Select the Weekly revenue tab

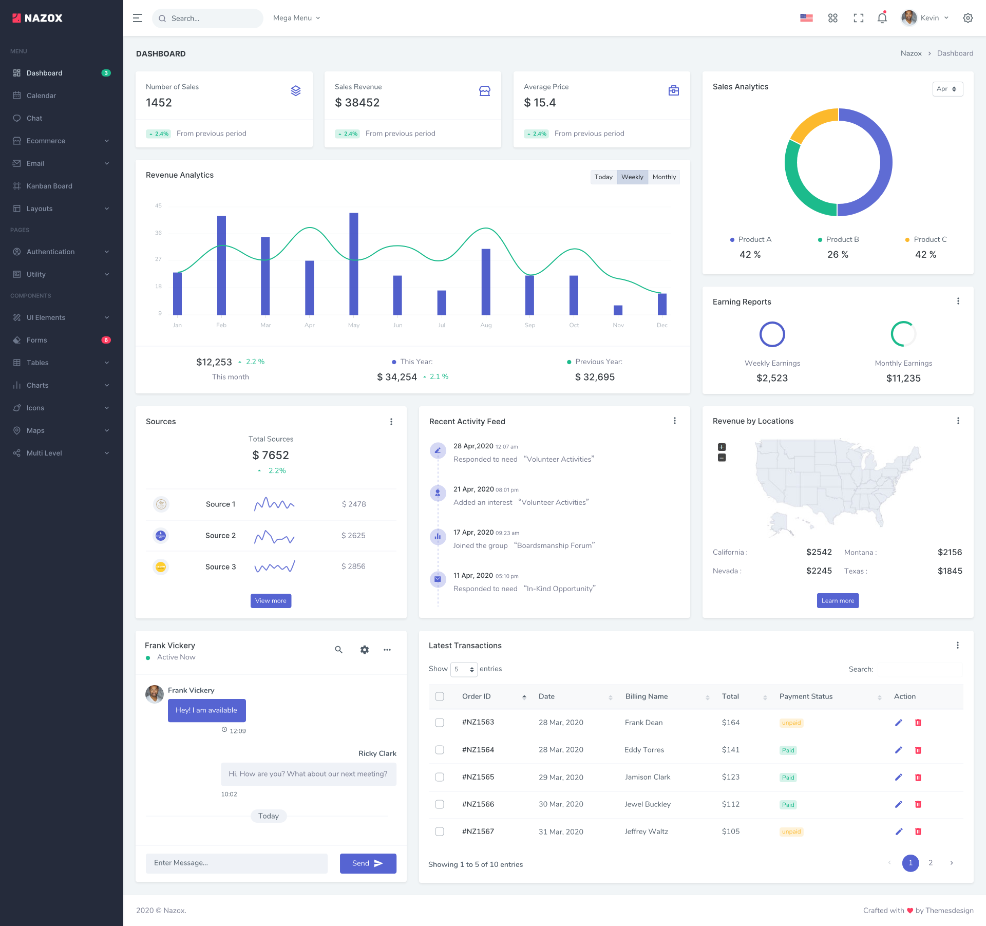632,177
